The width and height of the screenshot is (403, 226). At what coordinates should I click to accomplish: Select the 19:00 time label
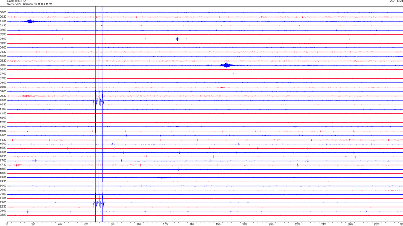(x=3, y=177)
